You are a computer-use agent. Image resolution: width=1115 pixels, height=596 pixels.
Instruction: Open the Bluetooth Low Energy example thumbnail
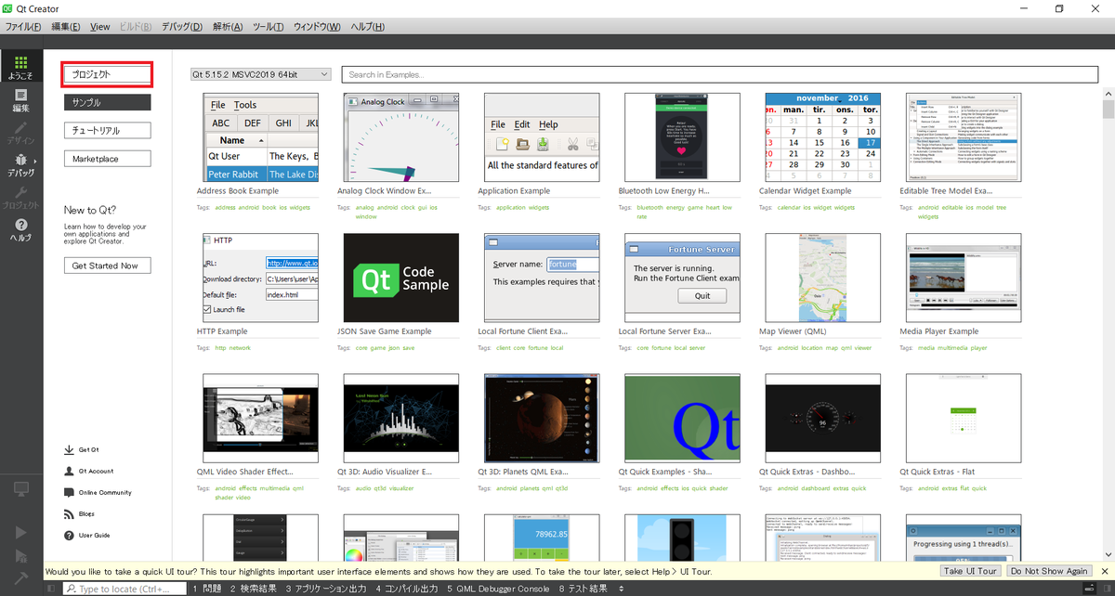click(x=682, y=136)
